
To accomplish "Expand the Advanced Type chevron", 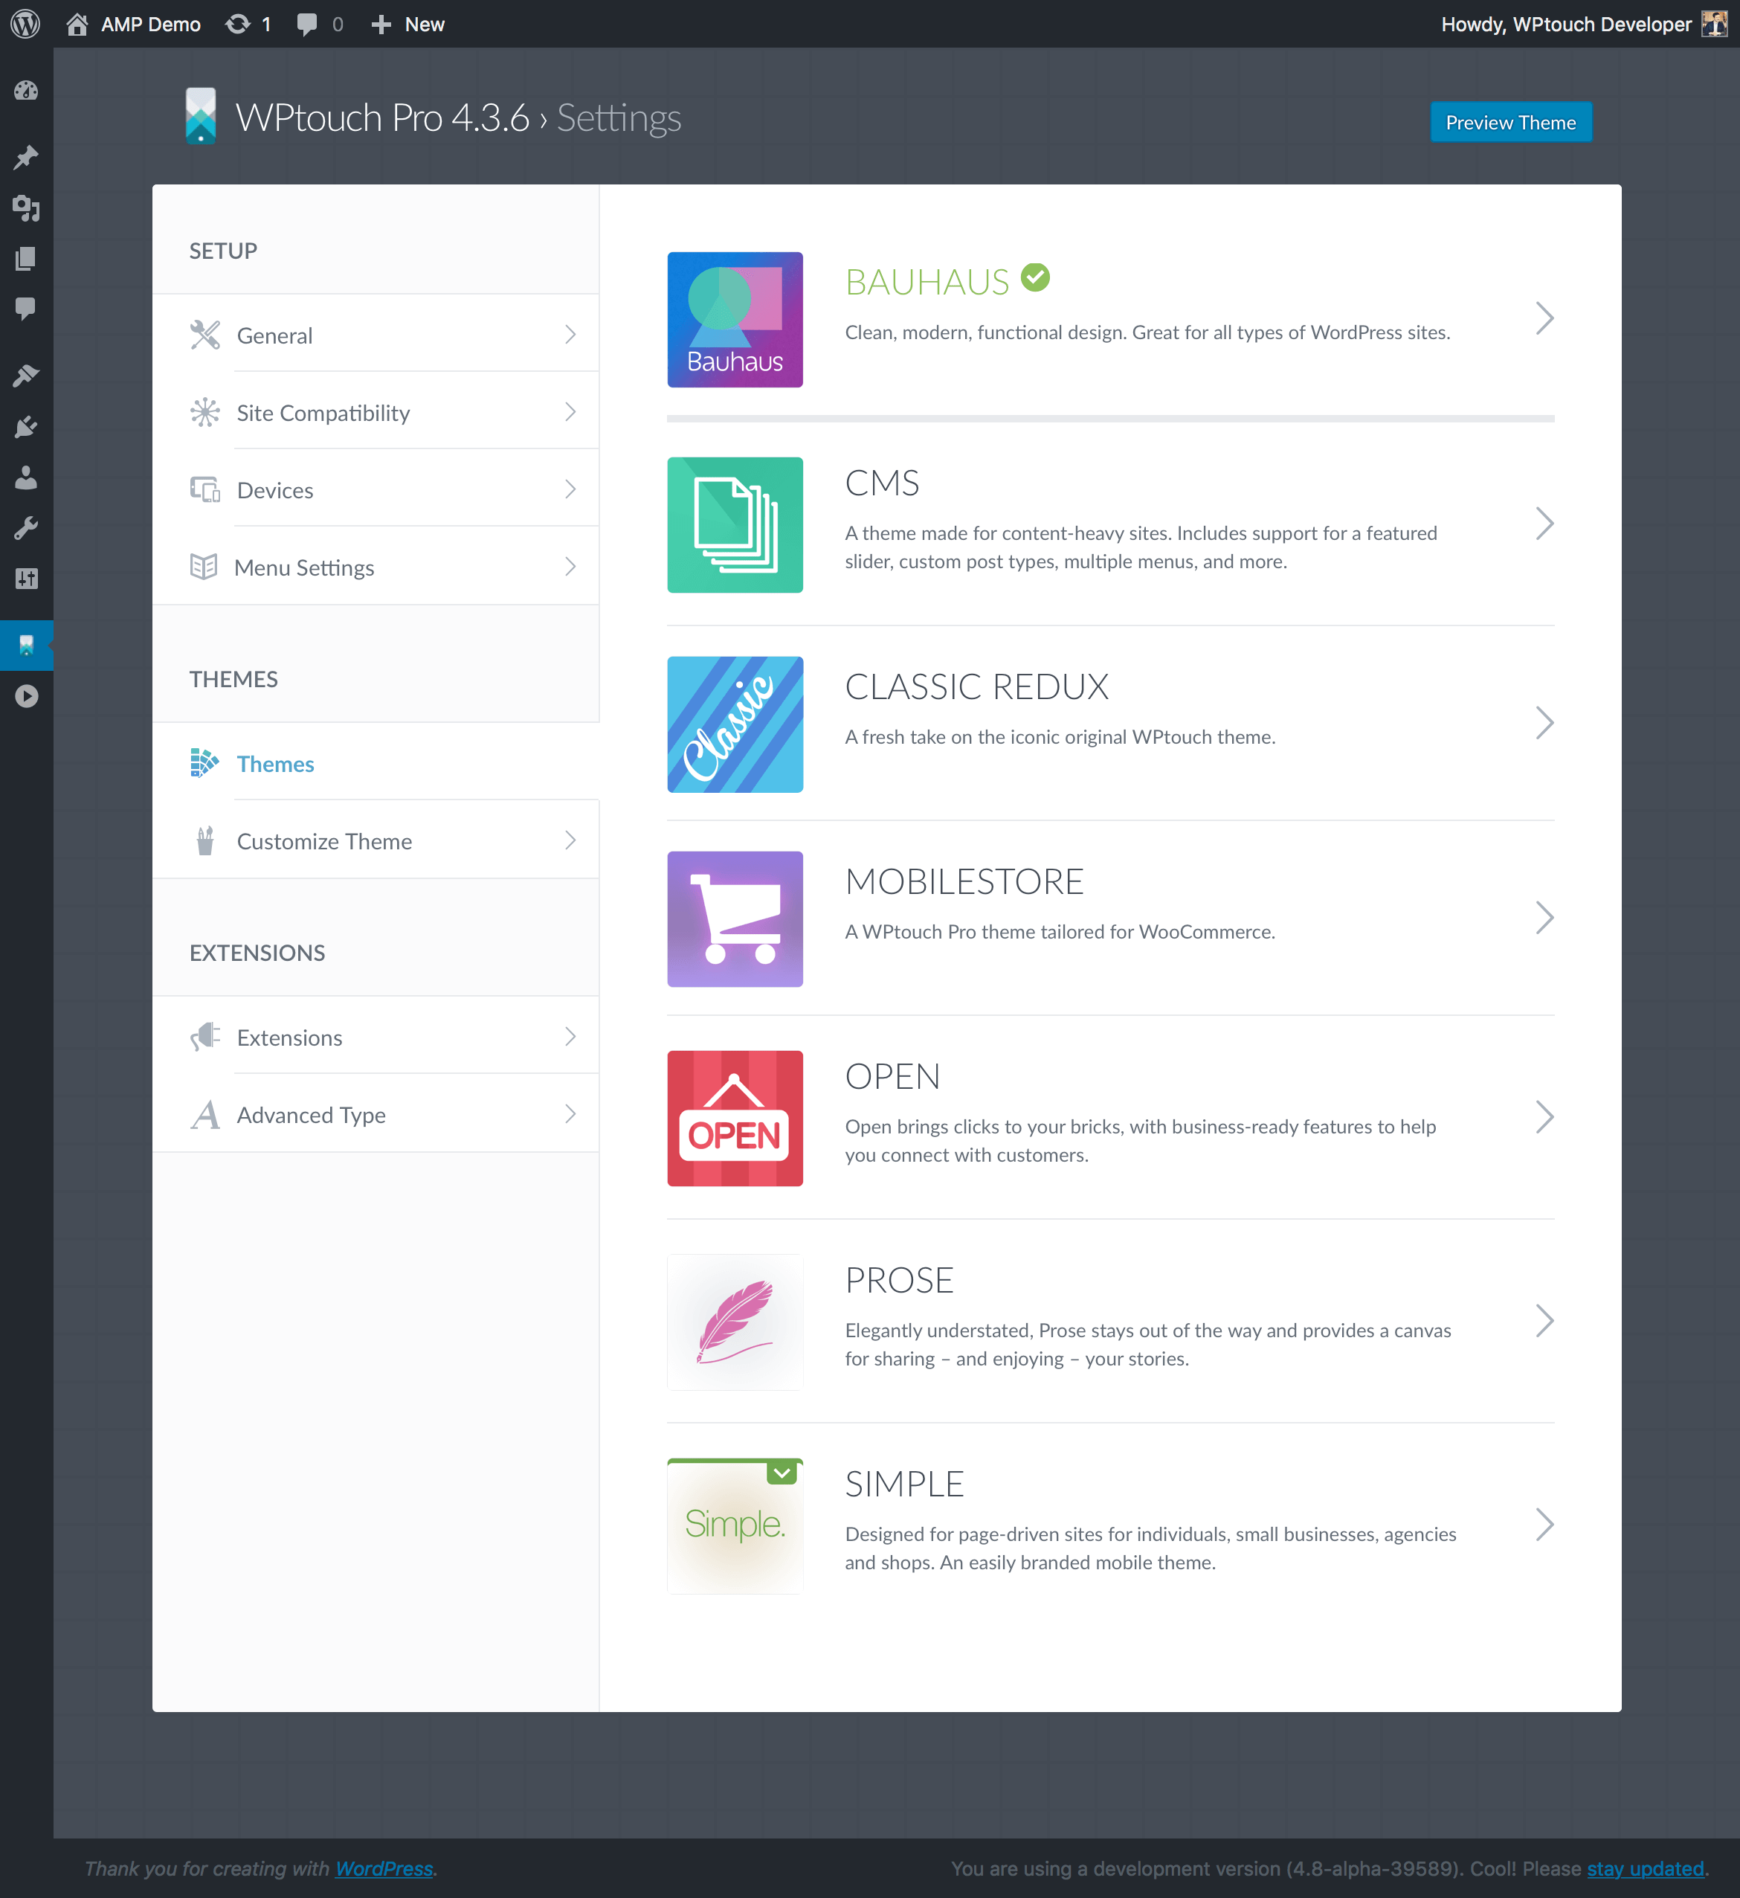I will pyautogui.click(x=570, y=1114).
